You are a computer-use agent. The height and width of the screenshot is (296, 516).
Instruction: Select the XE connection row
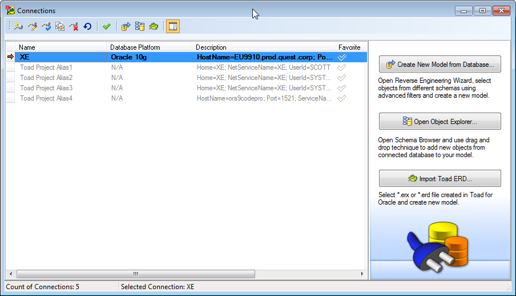(x=191, y=57)
